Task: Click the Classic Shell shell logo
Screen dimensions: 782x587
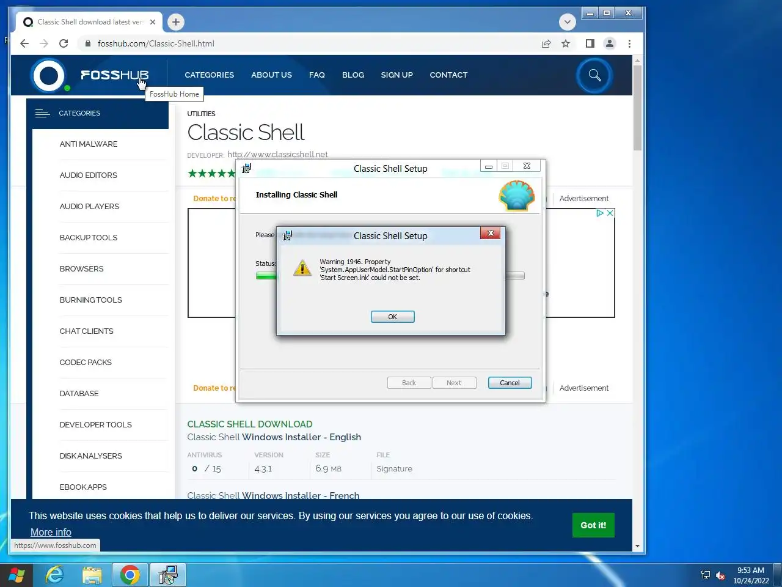Action: coord(517,196)
